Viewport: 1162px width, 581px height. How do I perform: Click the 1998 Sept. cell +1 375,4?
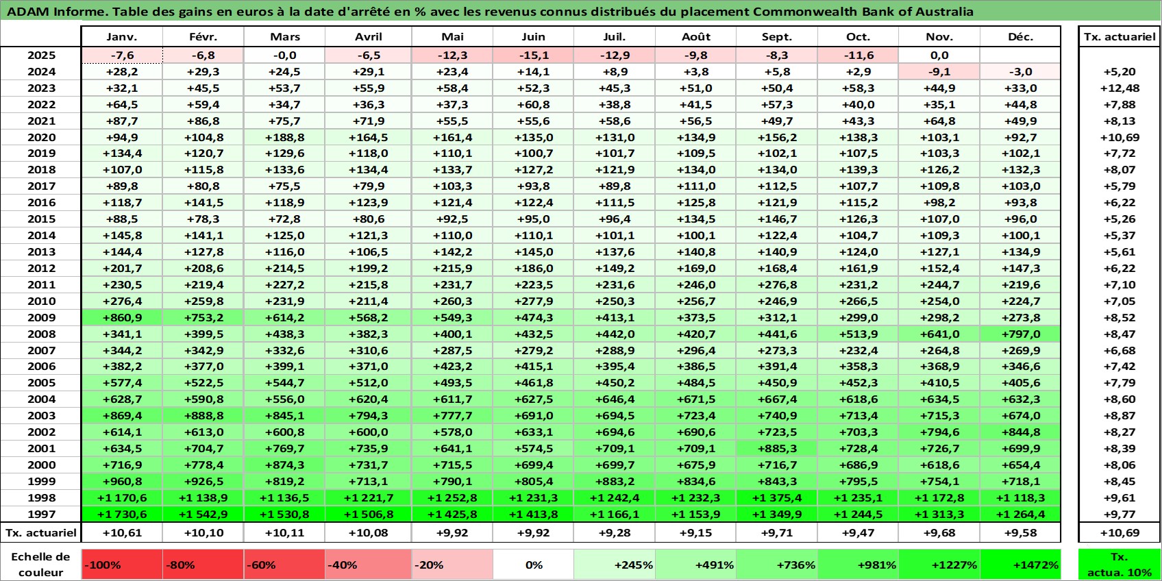pos(777,497)
